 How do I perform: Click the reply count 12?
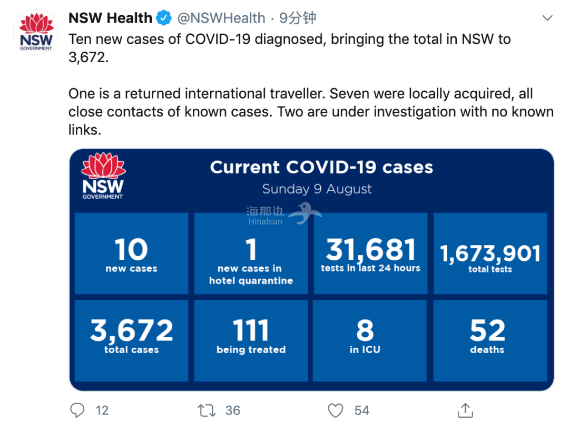pos(102,411)
